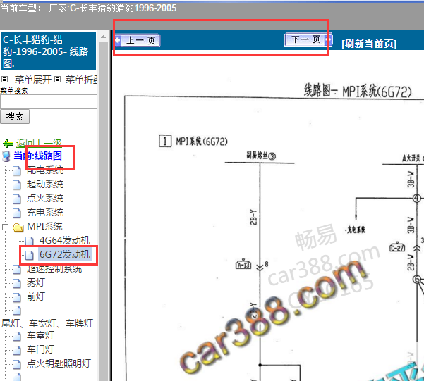Open the 6G72发动机 diagram
Viewport: 424px width, 381px height.
click(x=65, y=254)
